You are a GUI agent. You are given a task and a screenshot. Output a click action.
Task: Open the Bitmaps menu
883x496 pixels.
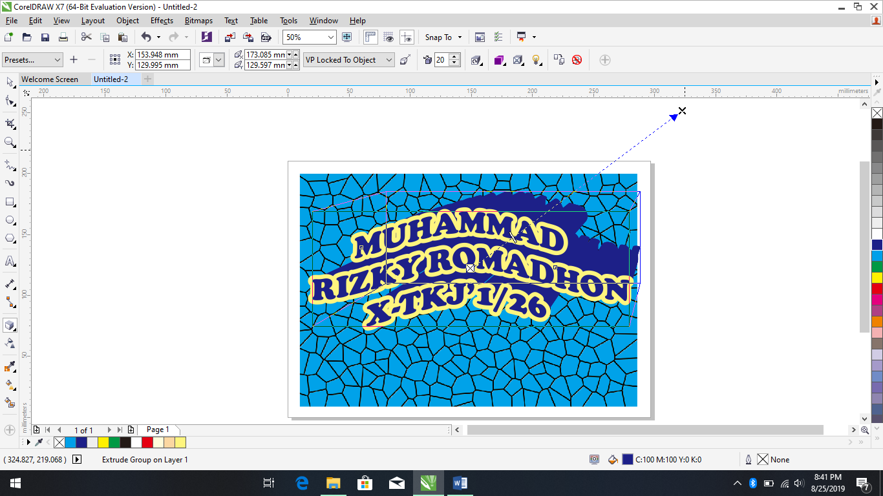coord(198,20)
